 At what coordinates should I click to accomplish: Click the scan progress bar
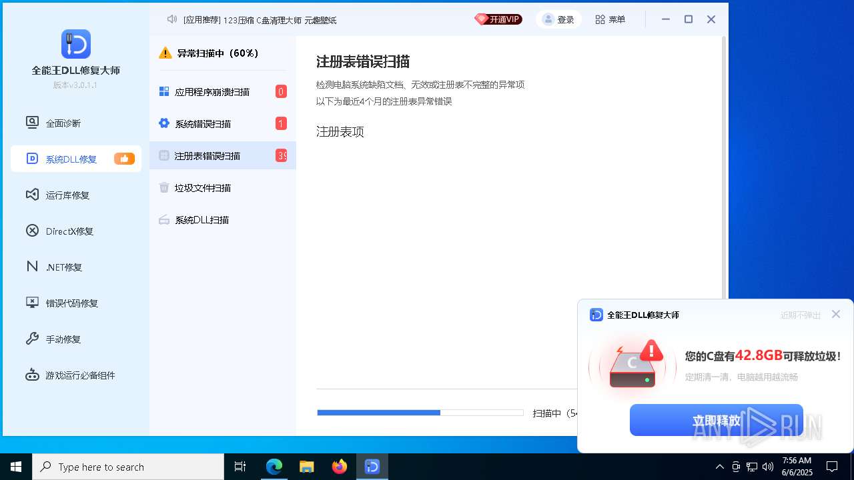click(420, 413)
